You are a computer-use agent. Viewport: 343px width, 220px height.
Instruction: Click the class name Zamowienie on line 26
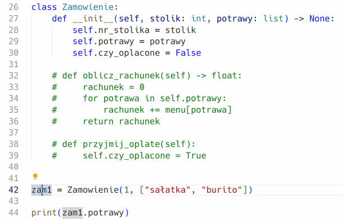[x=88, y=7]
